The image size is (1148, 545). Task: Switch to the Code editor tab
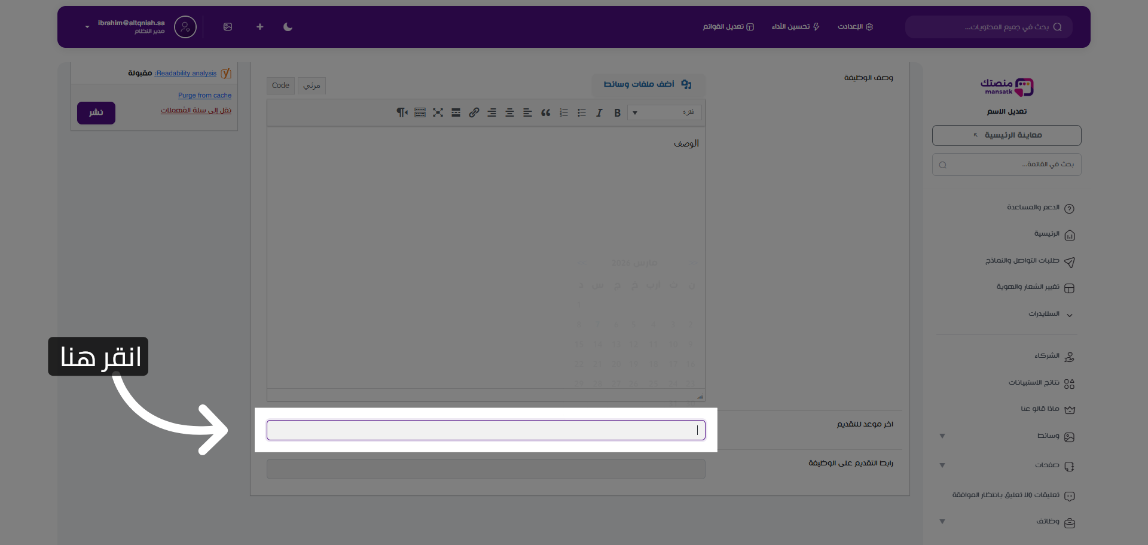pos(280,86)
